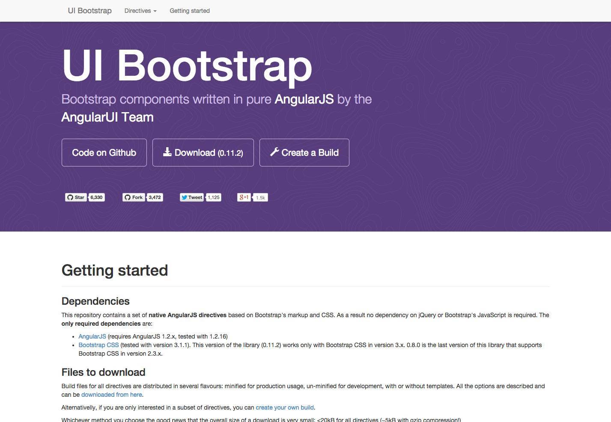Follow the 'downloaded from here' link
Viewport: 611px width, 422px height.
[x=111, y=395]
